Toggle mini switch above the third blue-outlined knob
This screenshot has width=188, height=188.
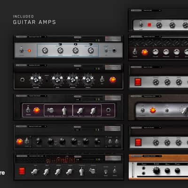75,45
